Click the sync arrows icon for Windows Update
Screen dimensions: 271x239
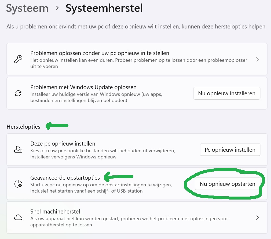18,93
